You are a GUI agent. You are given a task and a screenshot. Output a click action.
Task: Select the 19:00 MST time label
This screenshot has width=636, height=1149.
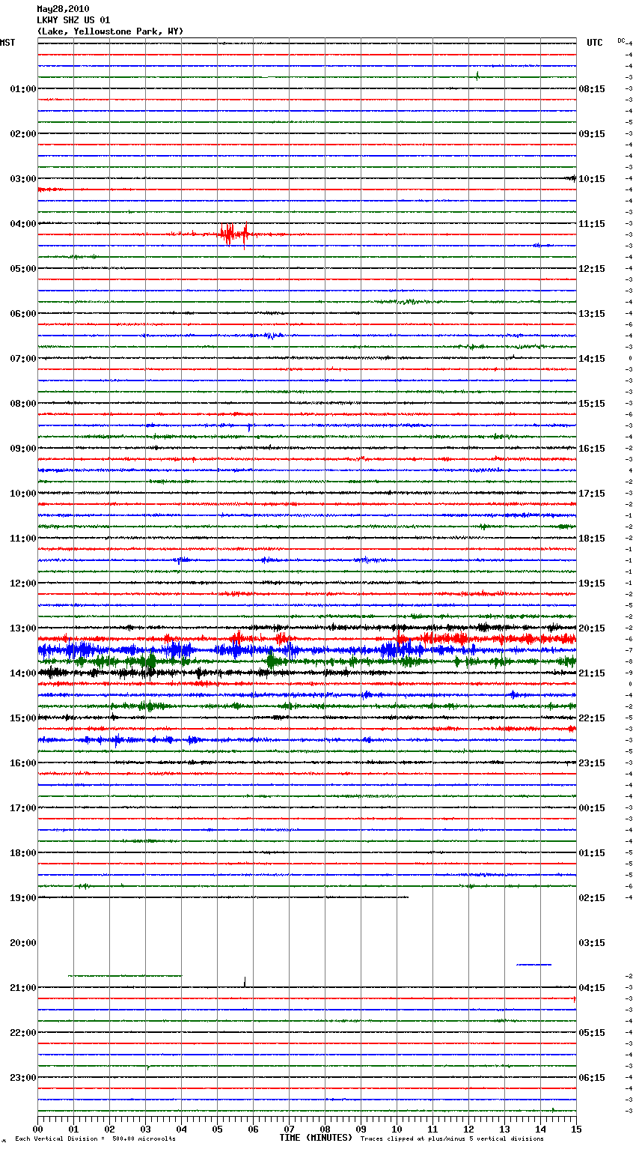pos(22,898)
